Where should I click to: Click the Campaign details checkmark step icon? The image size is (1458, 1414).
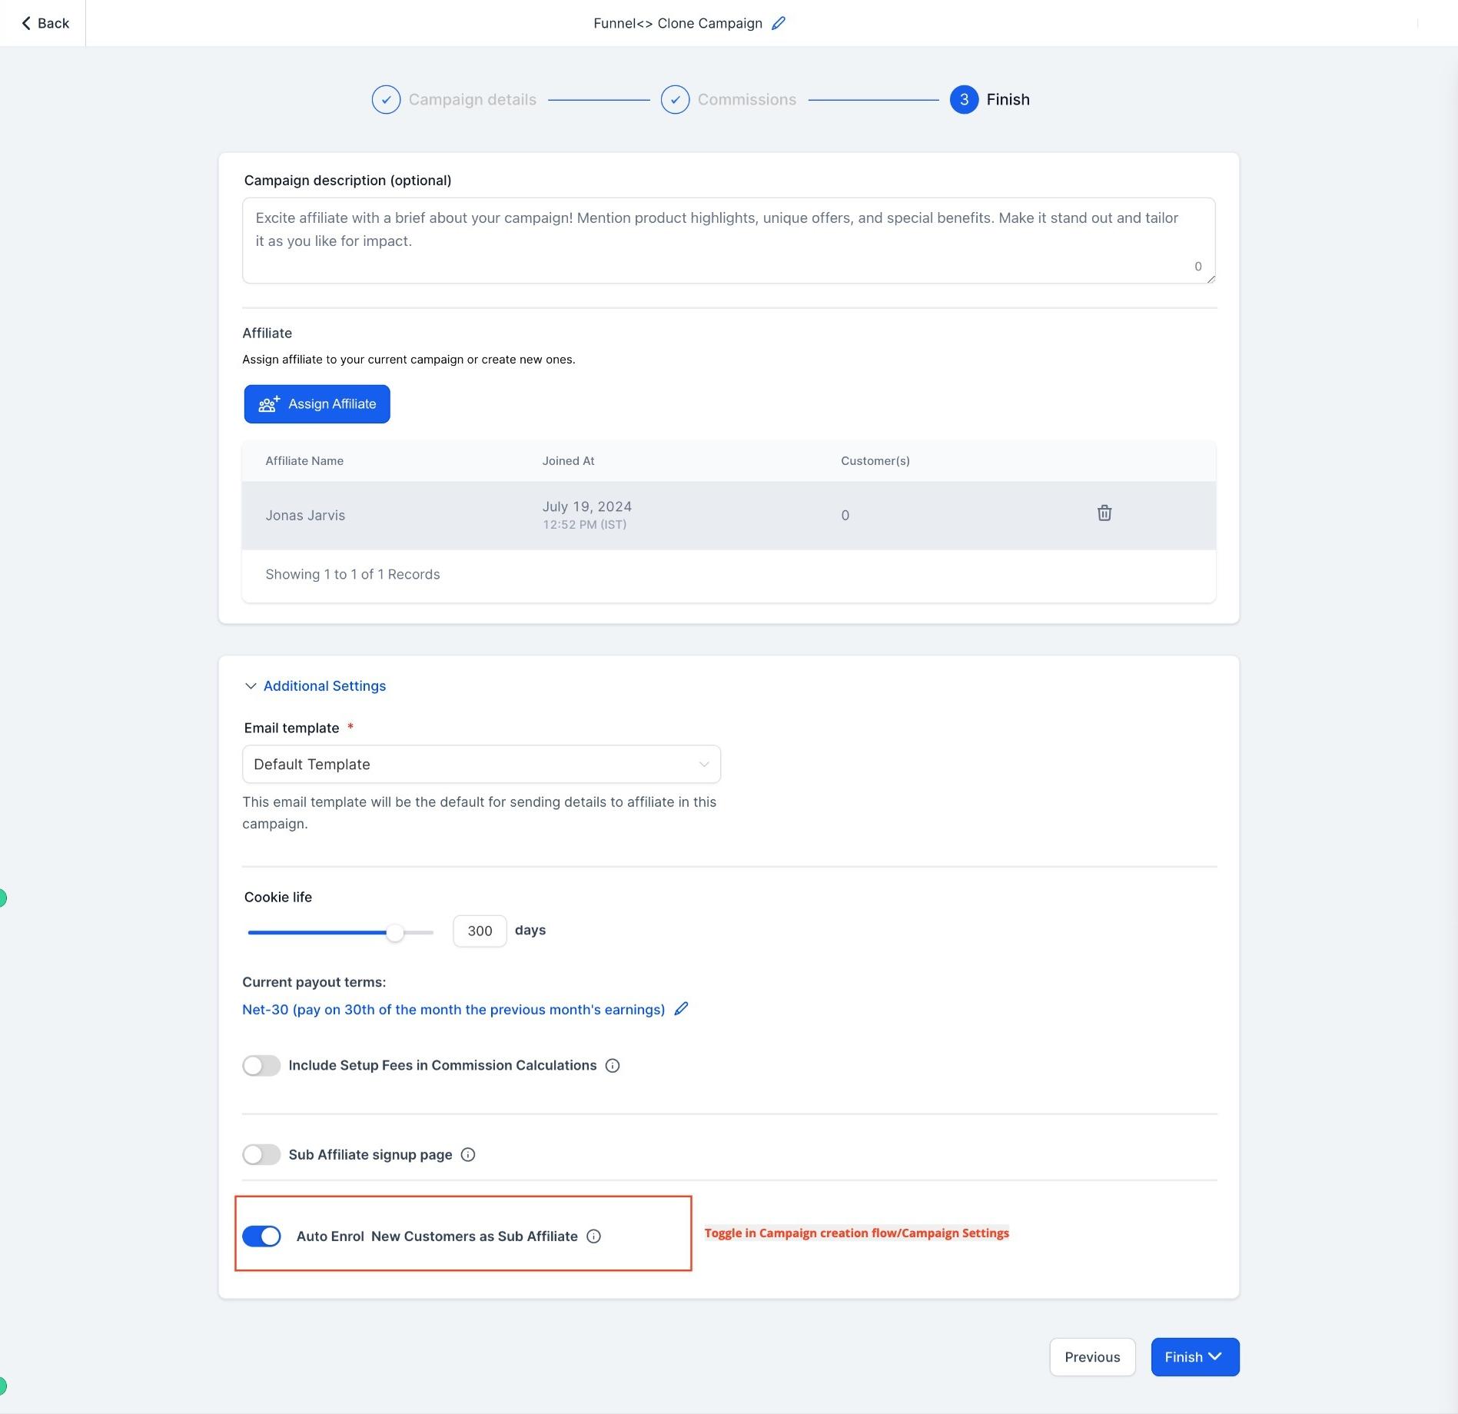(x=386, y=99)
